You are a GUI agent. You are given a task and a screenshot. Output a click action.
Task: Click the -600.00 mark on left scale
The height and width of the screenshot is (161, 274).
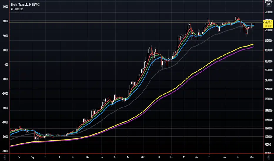(5, 151)
